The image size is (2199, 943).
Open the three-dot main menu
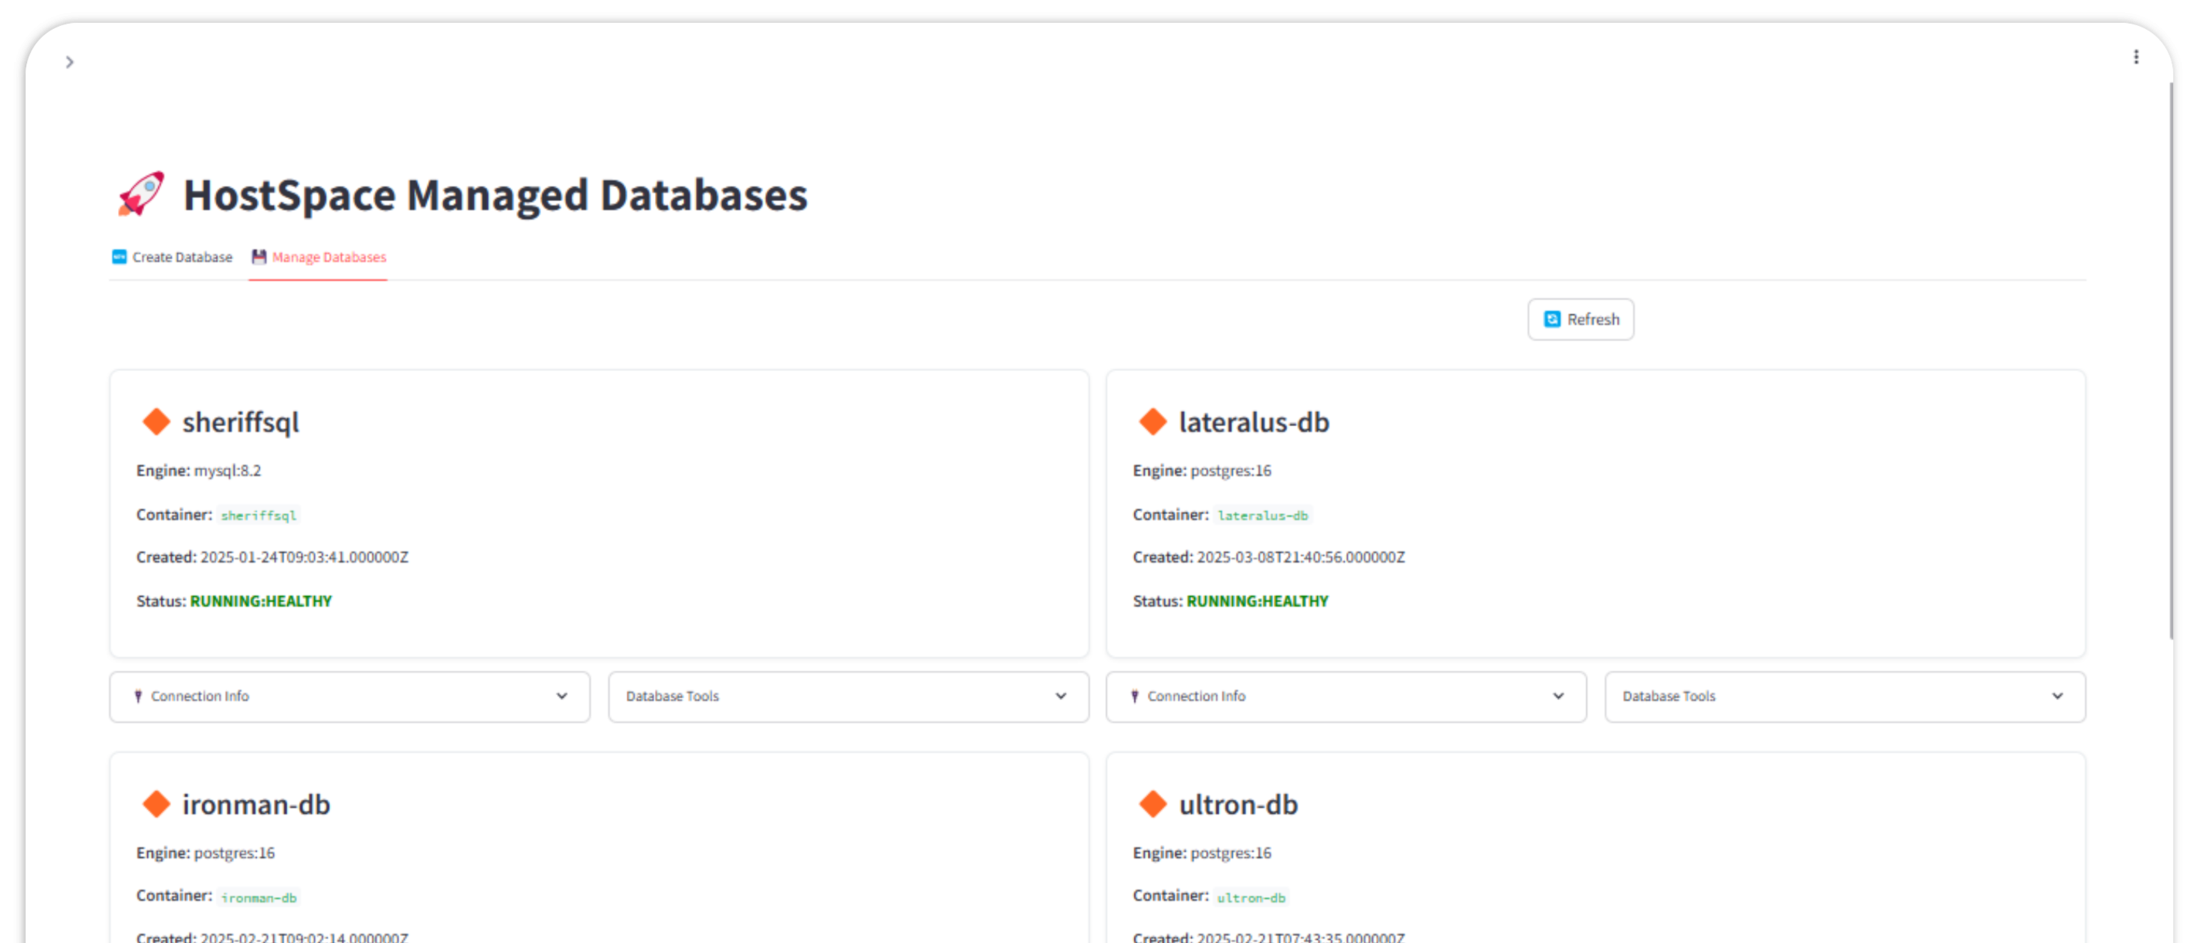2136,57
